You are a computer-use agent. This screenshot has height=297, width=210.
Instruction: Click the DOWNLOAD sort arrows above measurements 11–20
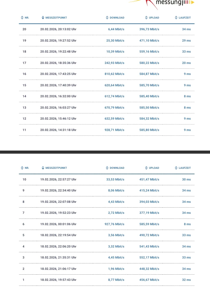[107, 18]
